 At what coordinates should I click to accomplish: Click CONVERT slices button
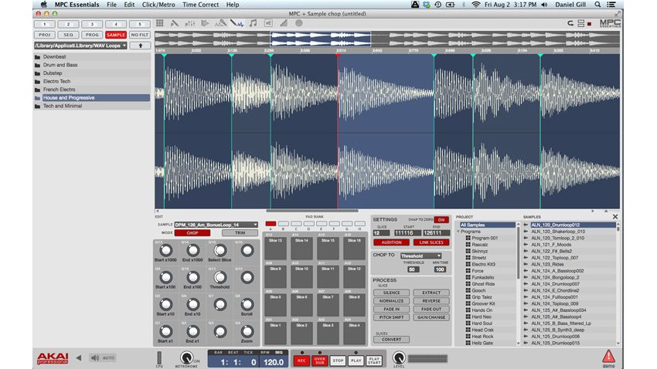(x=391, y=340)
